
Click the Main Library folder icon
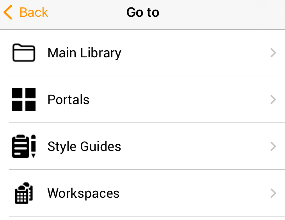[24, 53]
